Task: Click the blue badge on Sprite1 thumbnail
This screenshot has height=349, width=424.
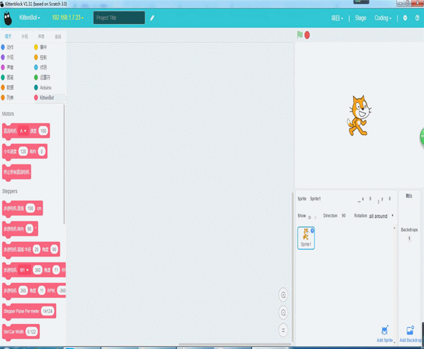Action: point(312,230)
